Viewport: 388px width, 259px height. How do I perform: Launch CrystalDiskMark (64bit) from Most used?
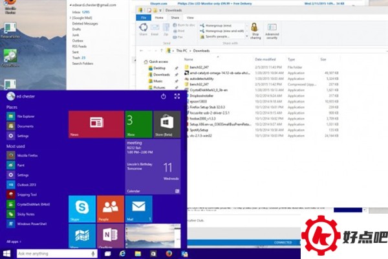pyautogui.click(x=28, y=204)
